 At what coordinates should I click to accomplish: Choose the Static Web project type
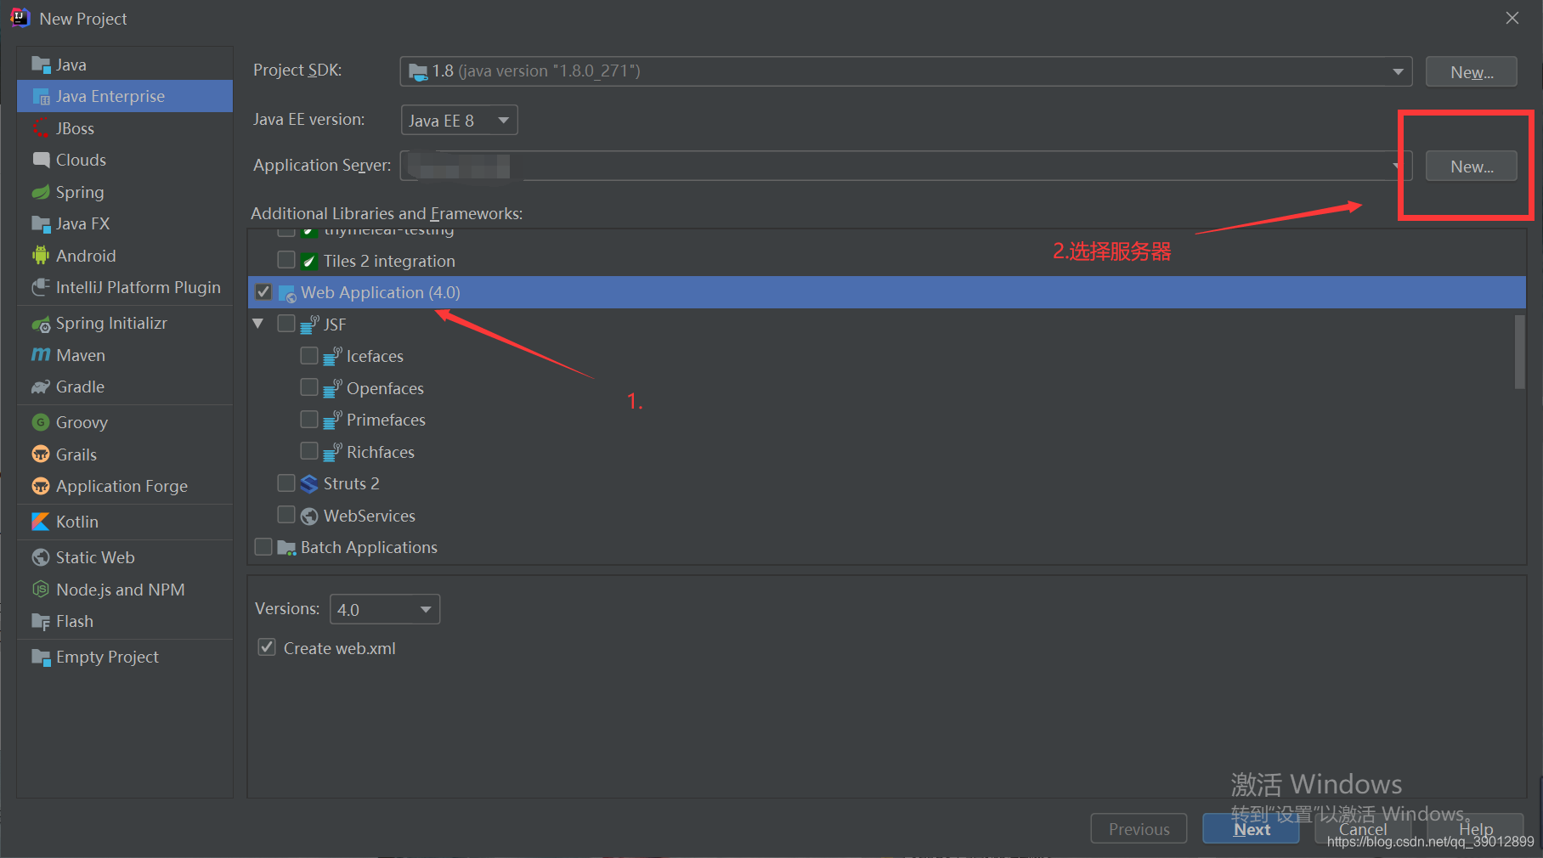coord(125,557)
